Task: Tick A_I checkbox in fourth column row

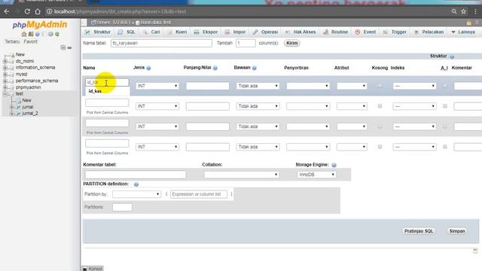Action: click(445, 147)
